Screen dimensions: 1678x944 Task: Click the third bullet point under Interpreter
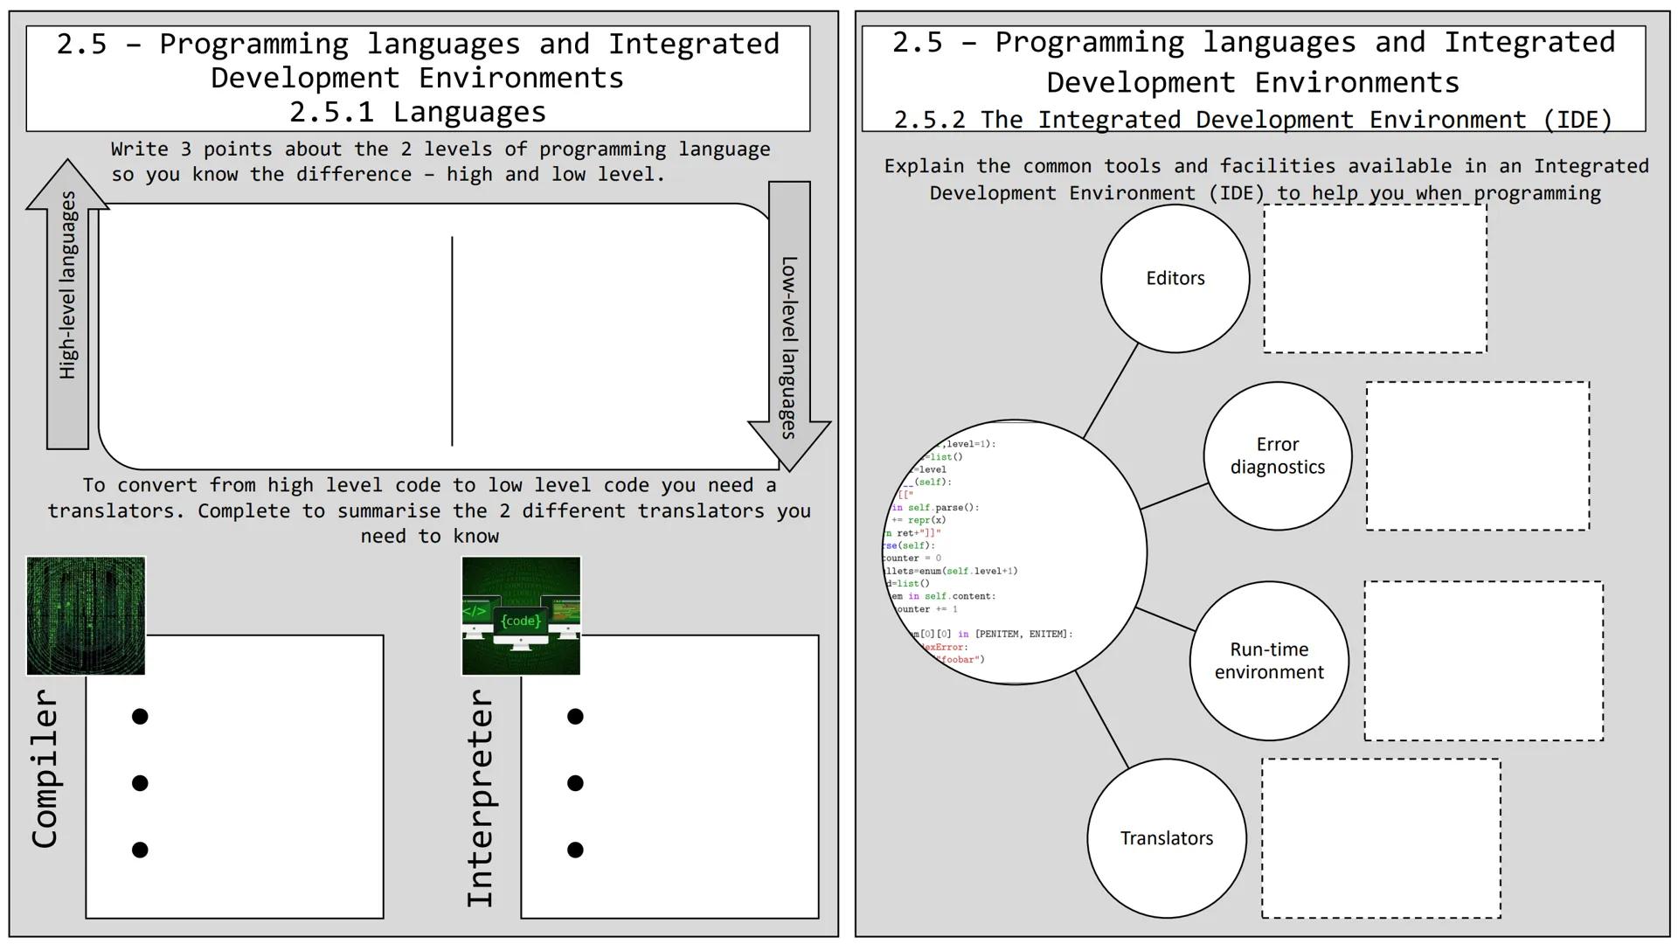pyautogui.click(x=573, y=849)
